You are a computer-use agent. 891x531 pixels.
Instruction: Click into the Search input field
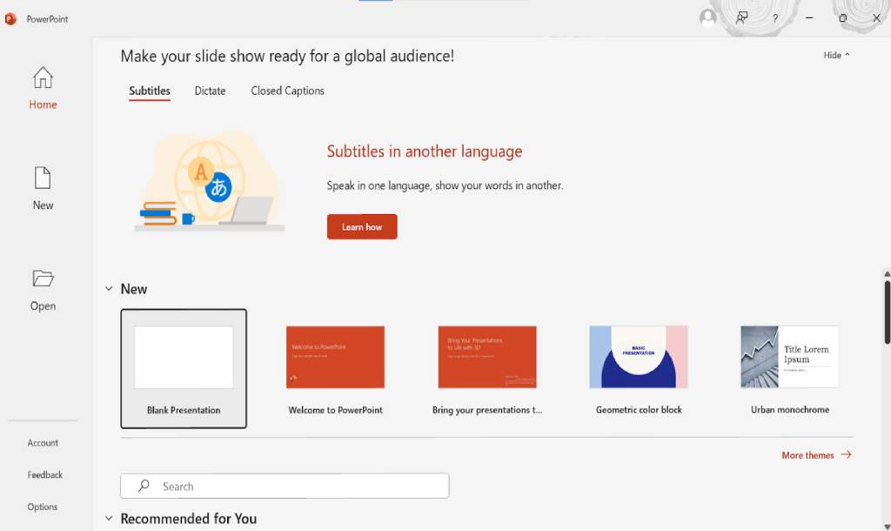click(x=285, y=486)
